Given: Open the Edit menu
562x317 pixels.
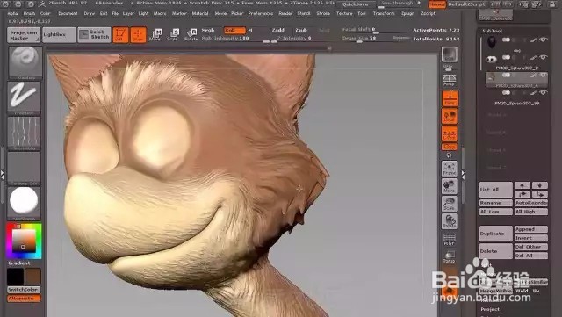Looking at the screenshot, I should (x=104, y=14).
